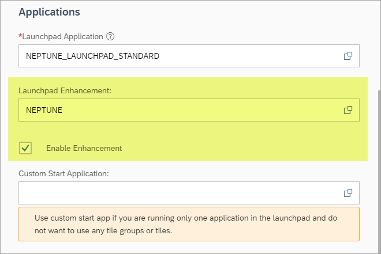Click the *Launchpad Application label text
Screen dimensions: 381x254
pos(61,36)
